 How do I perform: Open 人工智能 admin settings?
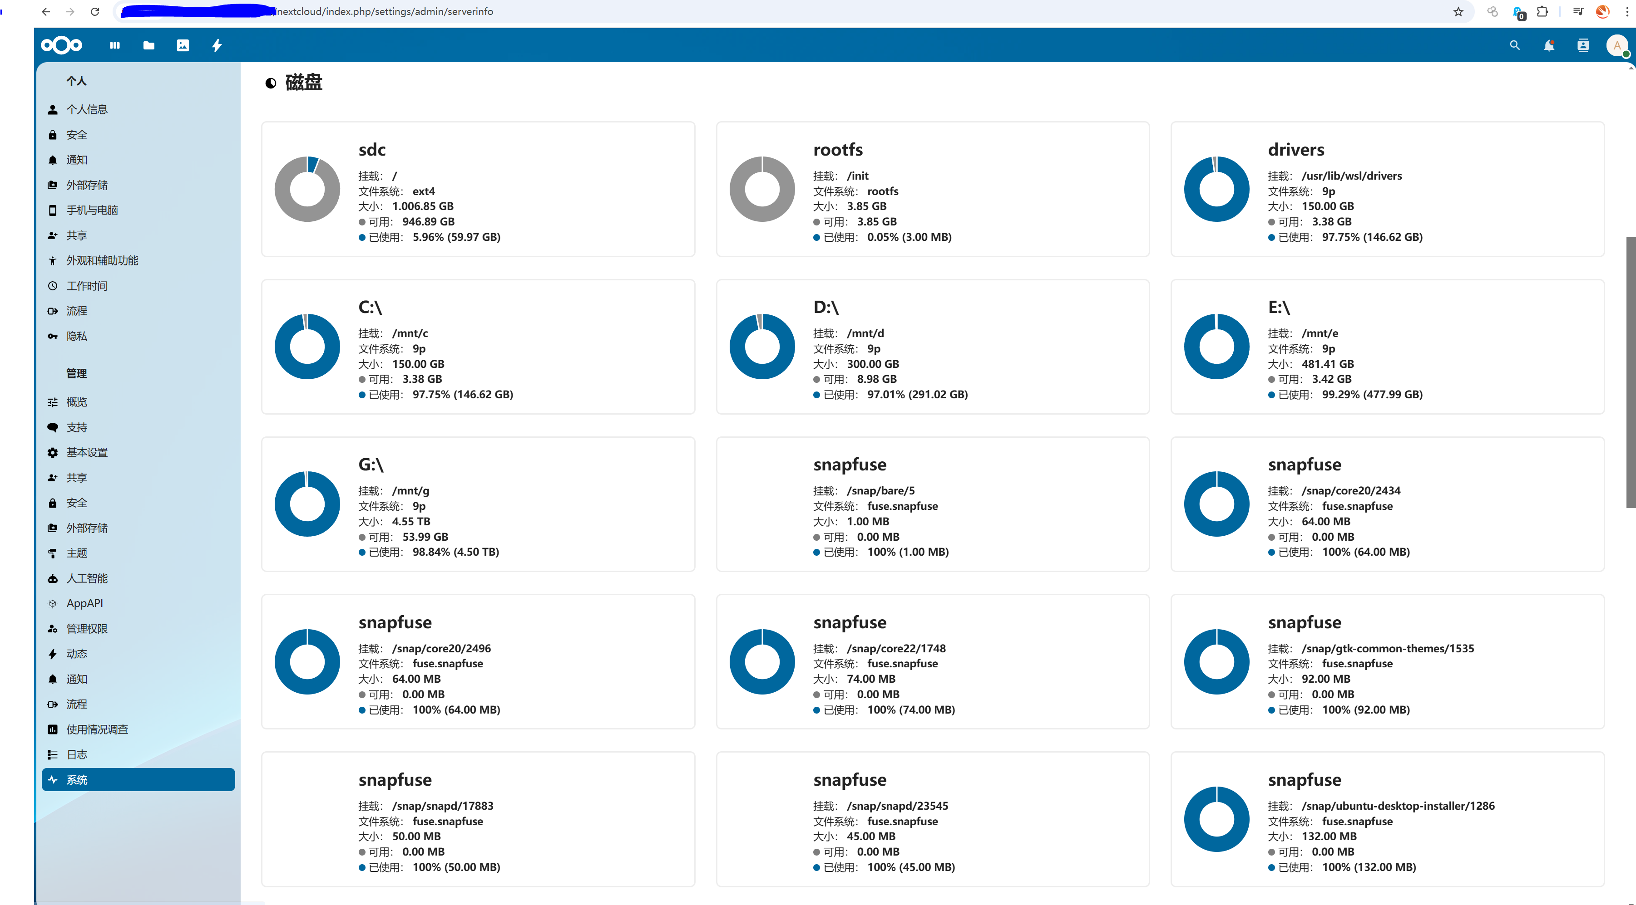[x=87, y=578]
